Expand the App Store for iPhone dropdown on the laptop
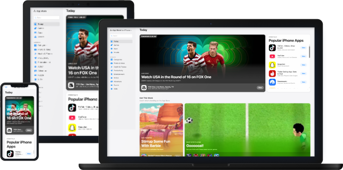Screen dimensions: 343x170 coord(121,30)
